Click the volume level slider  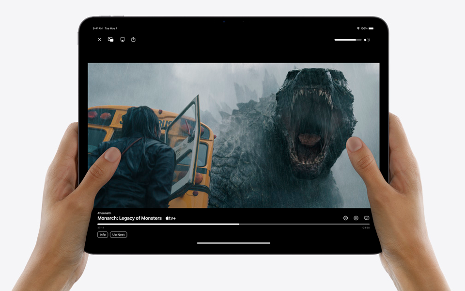click(347, 40)
